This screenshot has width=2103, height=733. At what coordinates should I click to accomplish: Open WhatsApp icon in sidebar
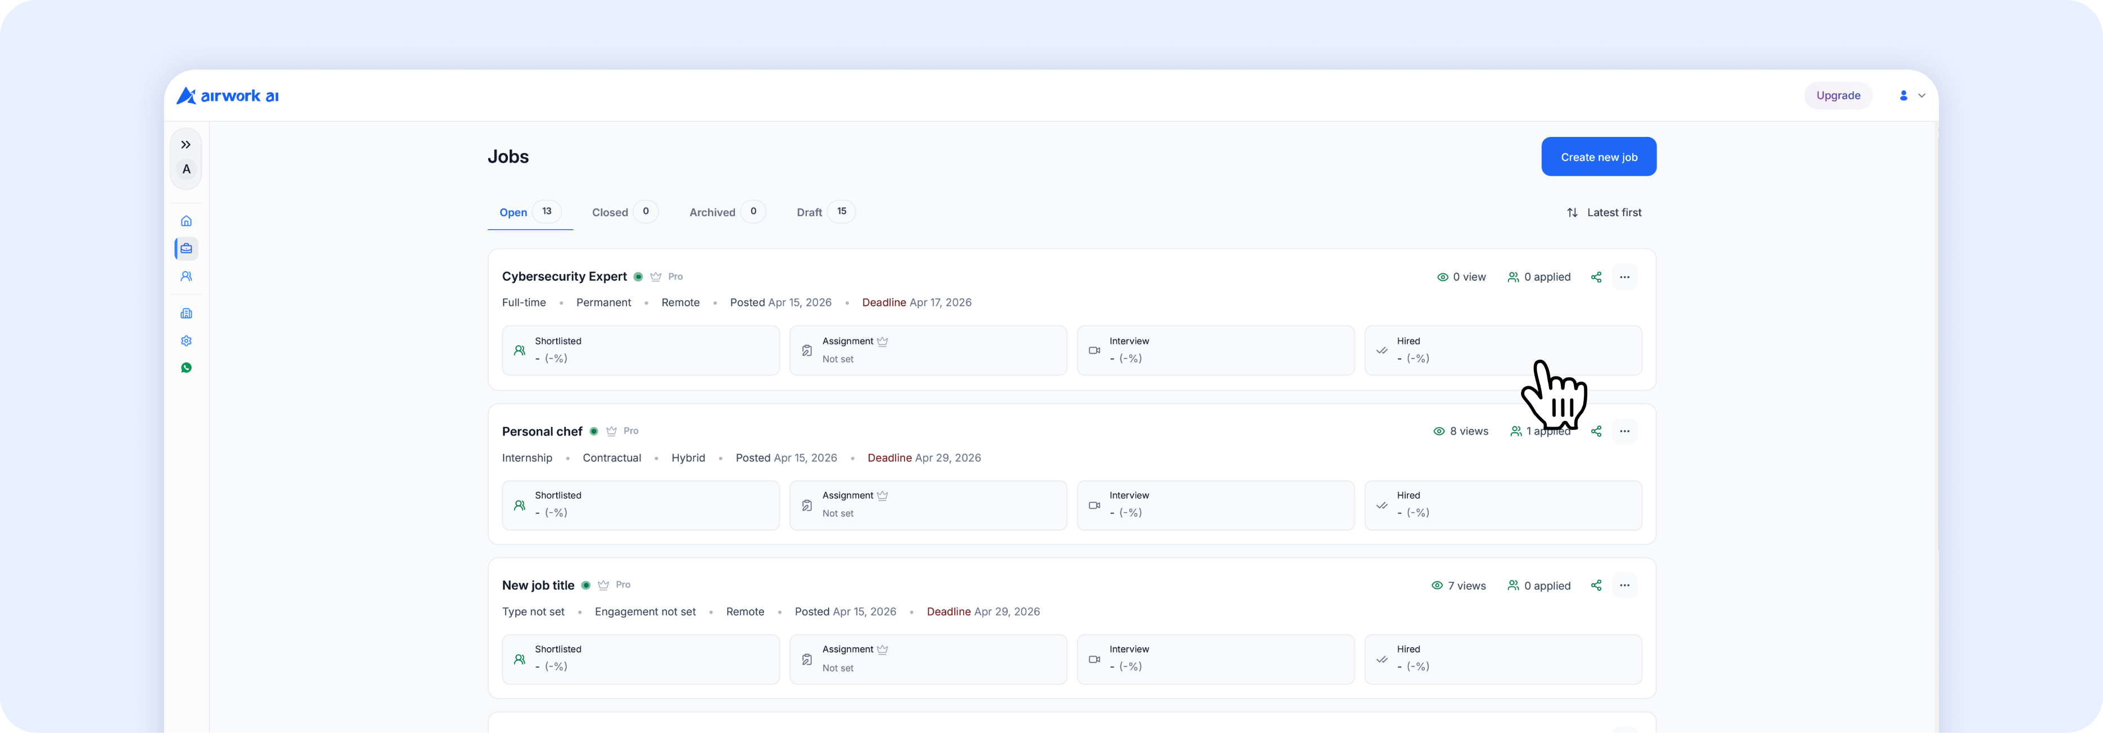(x=186, y=368)
